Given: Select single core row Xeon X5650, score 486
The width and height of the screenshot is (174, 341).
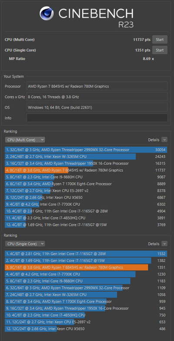Looking at the screenshot, I should 86,329.
